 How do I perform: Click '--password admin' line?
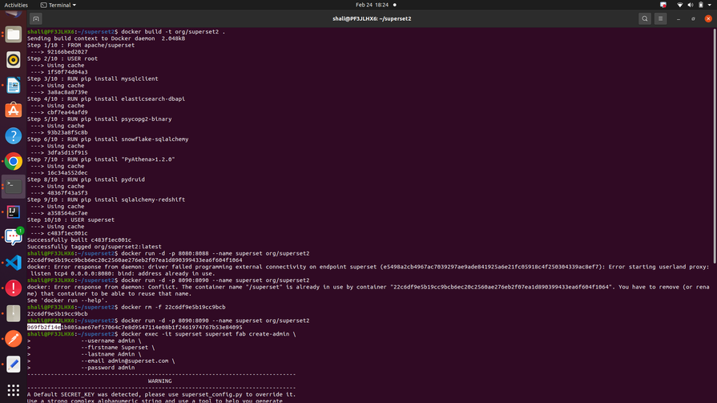click(x=108, y=368)
